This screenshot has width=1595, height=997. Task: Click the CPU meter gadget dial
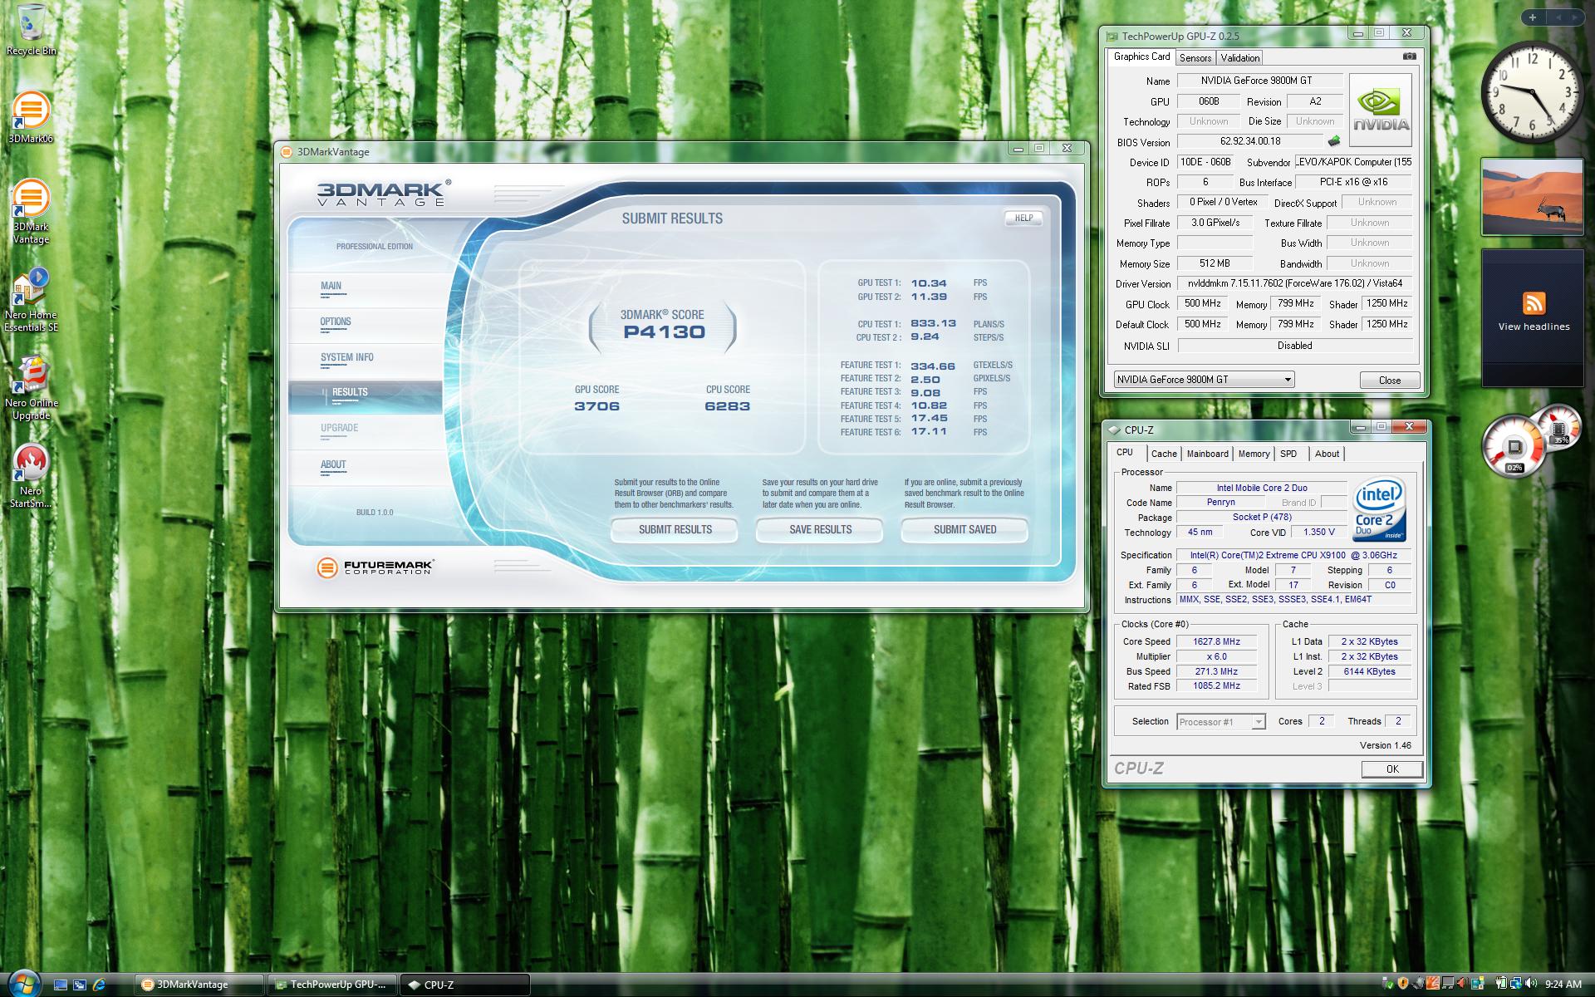tap(1514, 447)
